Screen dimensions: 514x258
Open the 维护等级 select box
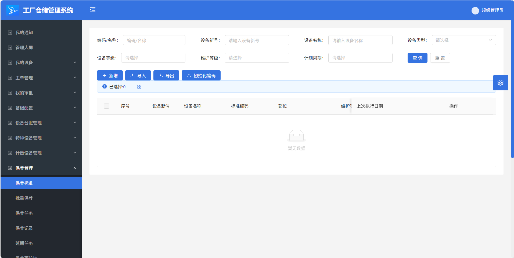coord(257,58)
